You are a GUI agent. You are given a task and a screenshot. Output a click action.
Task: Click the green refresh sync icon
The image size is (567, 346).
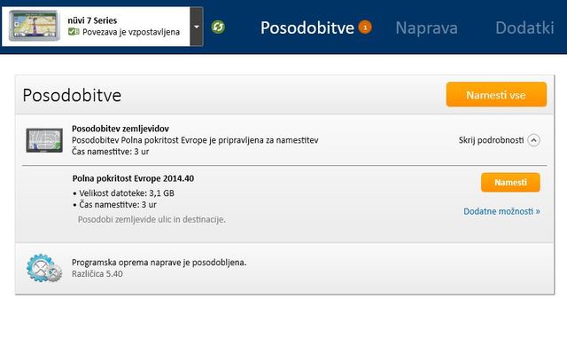pos(218,27)
